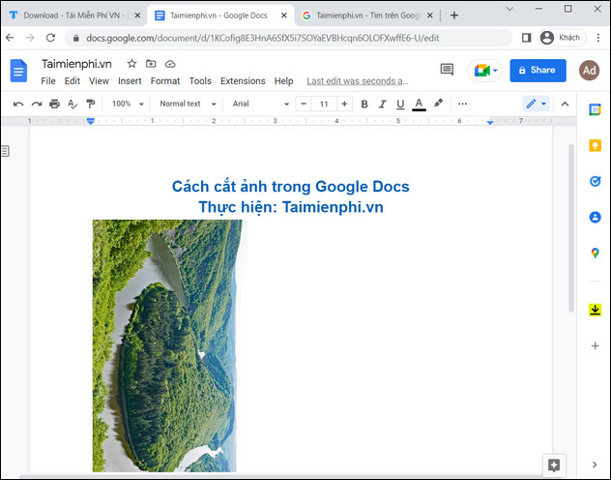Toggle bold formatting
611x480 pixels.
[x=364, y=104]
